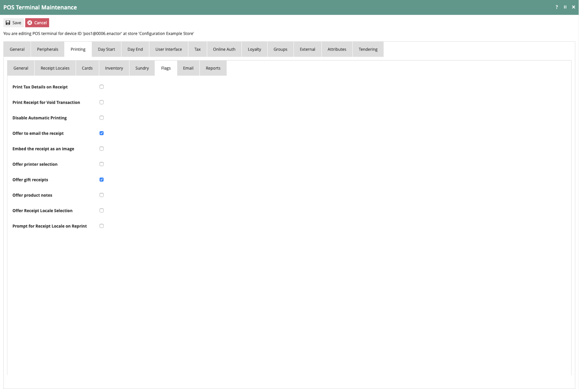This screenshot has height=389, width=579.
Task: Switch to the Receipt Locales sub-tab
Action: coord(55,68)
